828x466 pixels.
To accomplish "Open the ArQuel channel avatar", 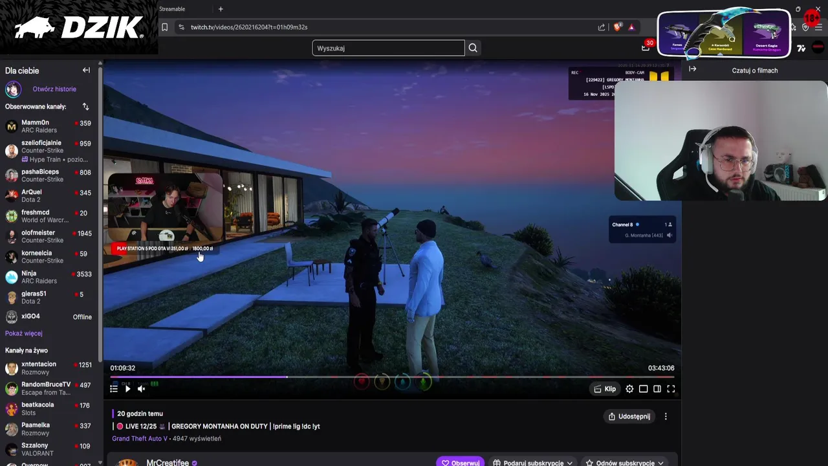I will click(x=12, y=195).
